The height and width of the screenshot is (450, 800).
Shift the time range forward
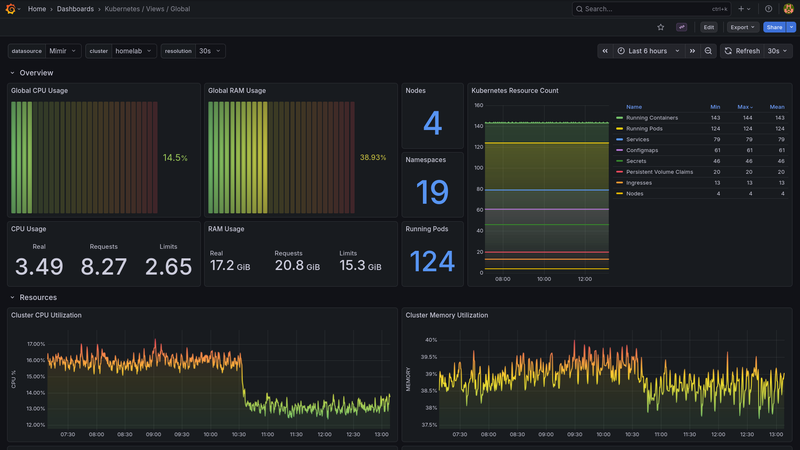[692, 51]
